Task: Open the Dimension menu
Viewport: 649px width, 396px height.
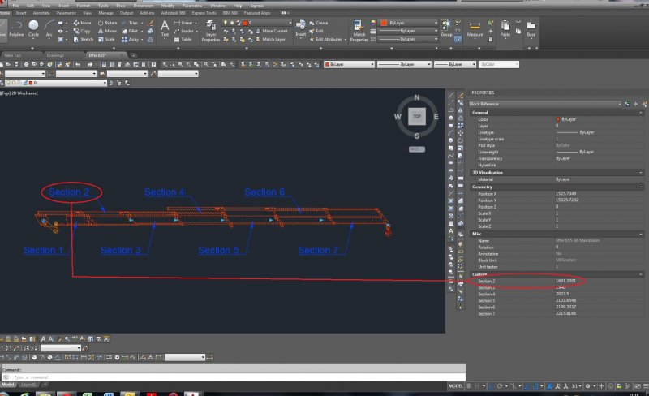Action: pyautogui.click(x=144, y=6)
